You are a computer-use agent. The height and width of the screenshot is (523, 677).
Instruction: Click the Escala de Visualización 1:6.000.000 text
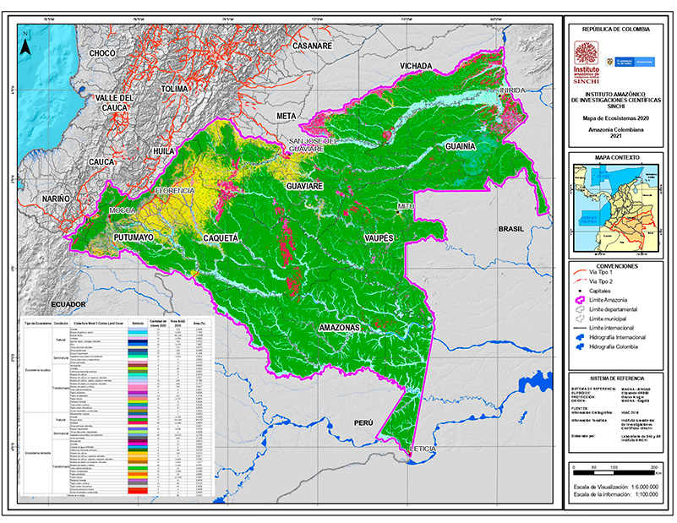[x=616, y=488]
